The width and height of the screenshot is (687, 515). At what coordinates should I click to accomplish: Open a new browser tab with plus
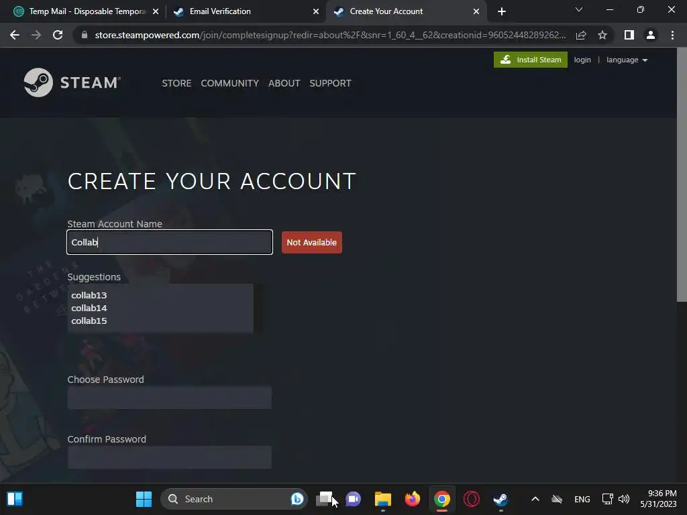[502, 11]
